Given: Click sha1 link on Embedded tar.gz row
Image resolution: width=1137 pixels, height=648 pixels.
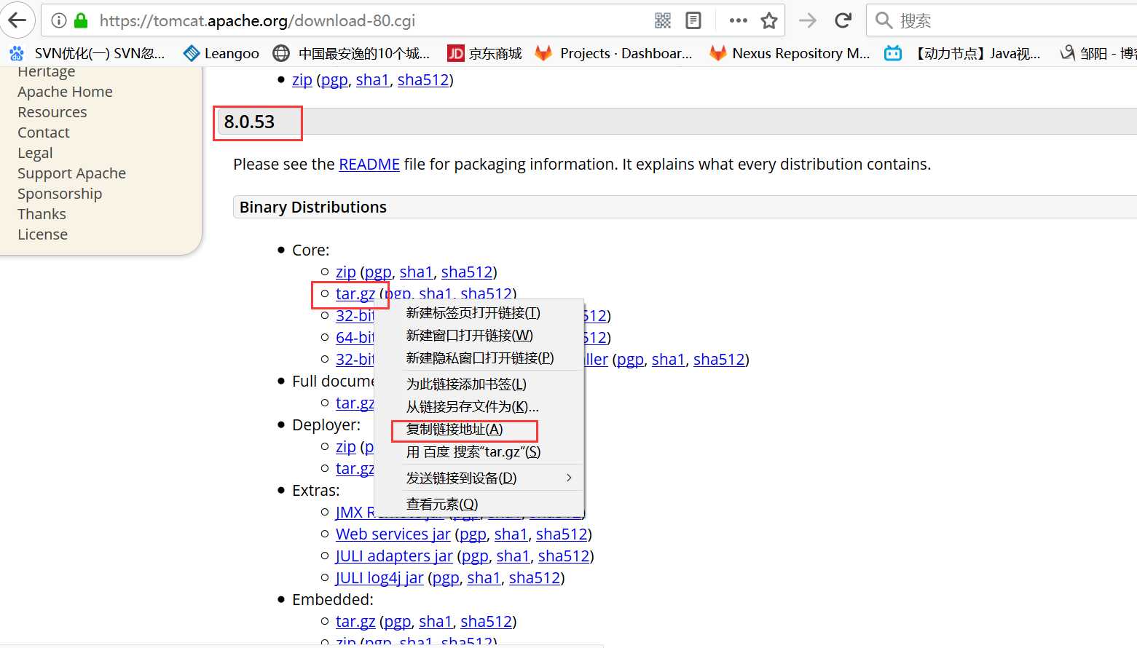Looking at the screenshot, I should [436, 622].
